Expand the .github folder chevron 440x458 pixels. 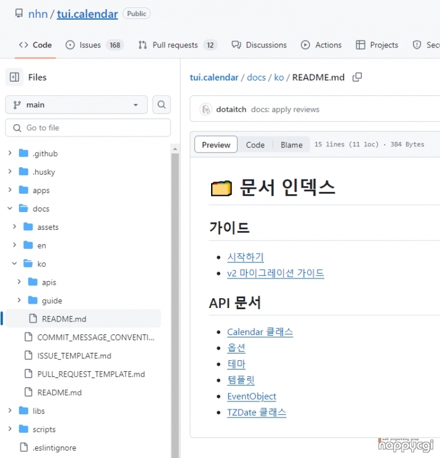(x=10, y=153)
